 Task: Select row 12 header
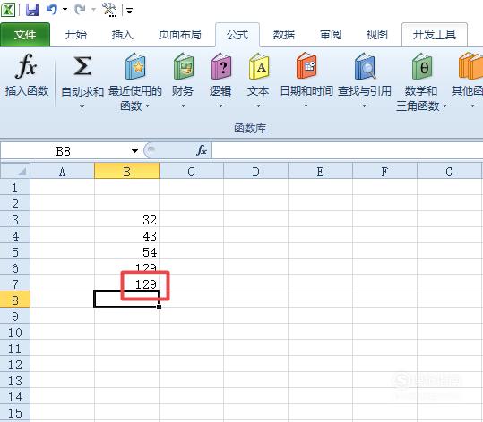[x=15, y=364]
